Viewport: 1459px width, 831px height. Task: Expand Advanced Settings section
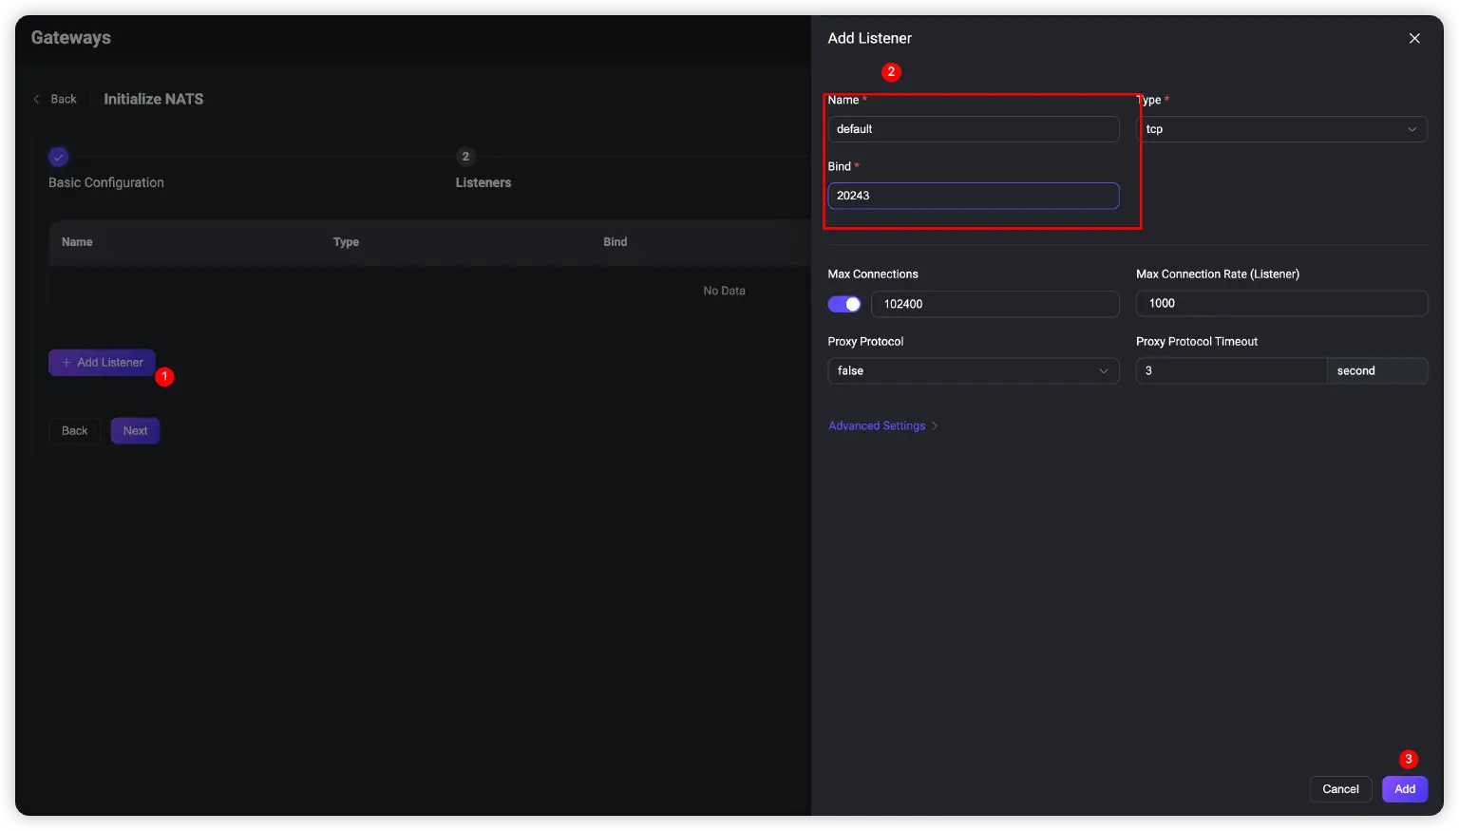click(x=877, y=426)
